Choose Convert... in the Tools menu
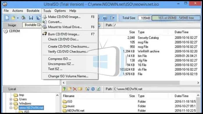203x114 pixels. tap(70, 22)
